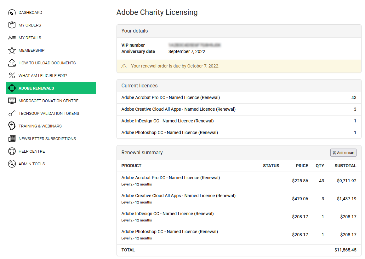Click Acrobat Pro DC row in Current licences
The width and height of the screenshot is (365, 259).
[x=239, y=98]
